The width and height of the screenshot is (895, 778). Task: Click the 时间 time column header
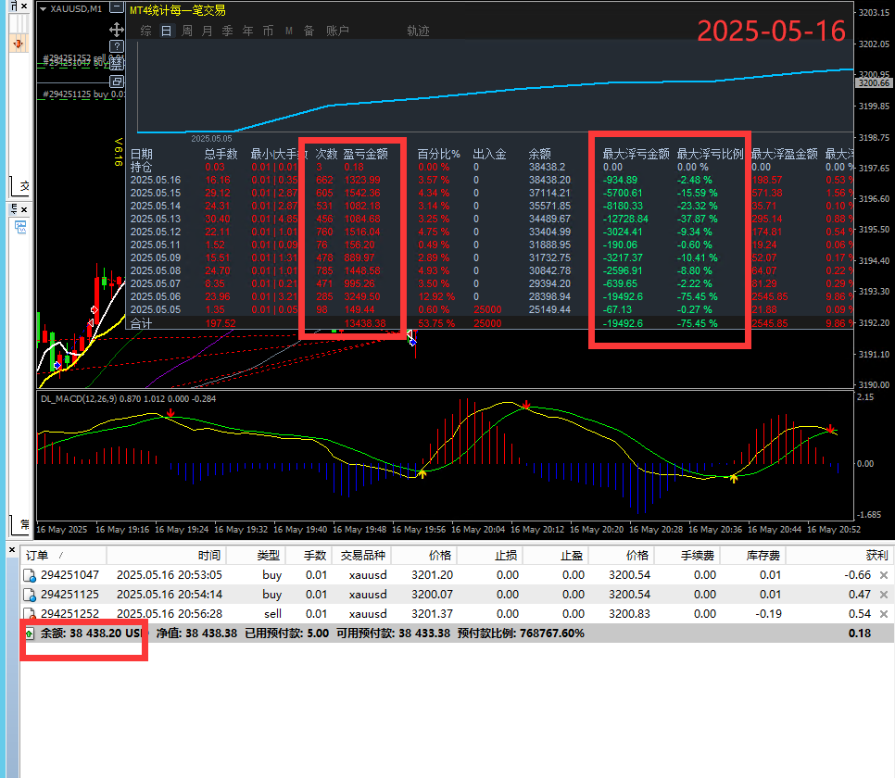pos(208,555)
